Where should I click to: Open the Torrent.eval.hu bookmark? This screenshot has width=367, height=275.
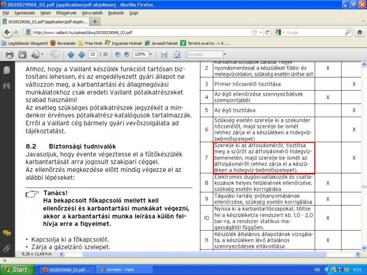[x=205, y=43]
